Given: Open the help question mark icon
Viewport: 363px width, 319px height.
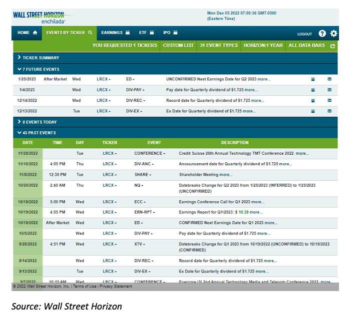Looking at the screenshot, I should click(x=322, y=33).
